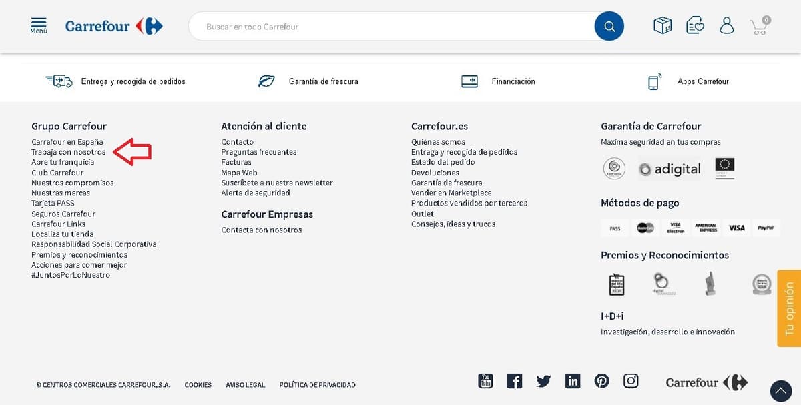Open 'Club Carrefour' link
801x405 pixels.
click(x=57, y=173)
